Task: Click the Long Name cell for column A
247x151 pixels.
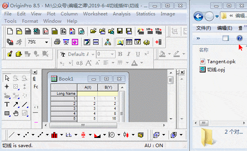Action: coord(87,94)
